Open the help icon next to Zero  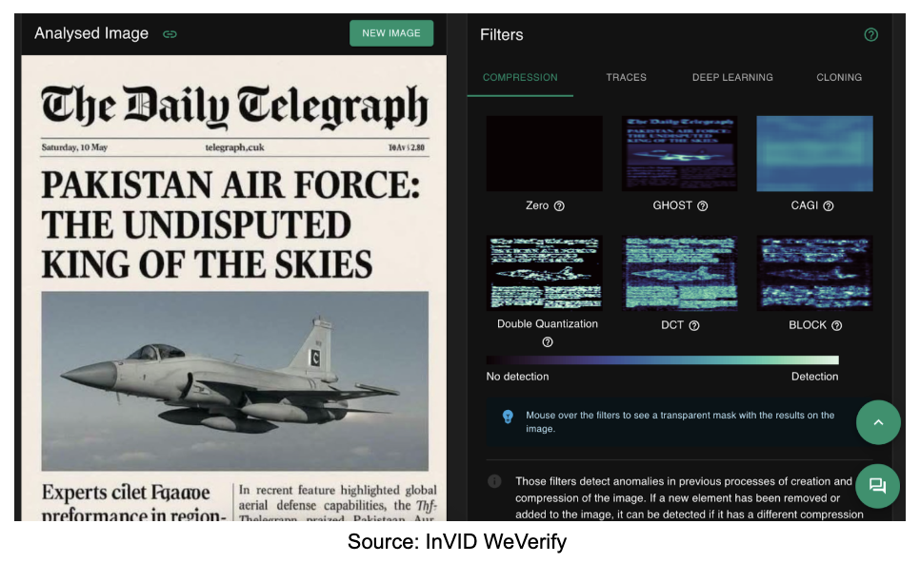(559, 206)
